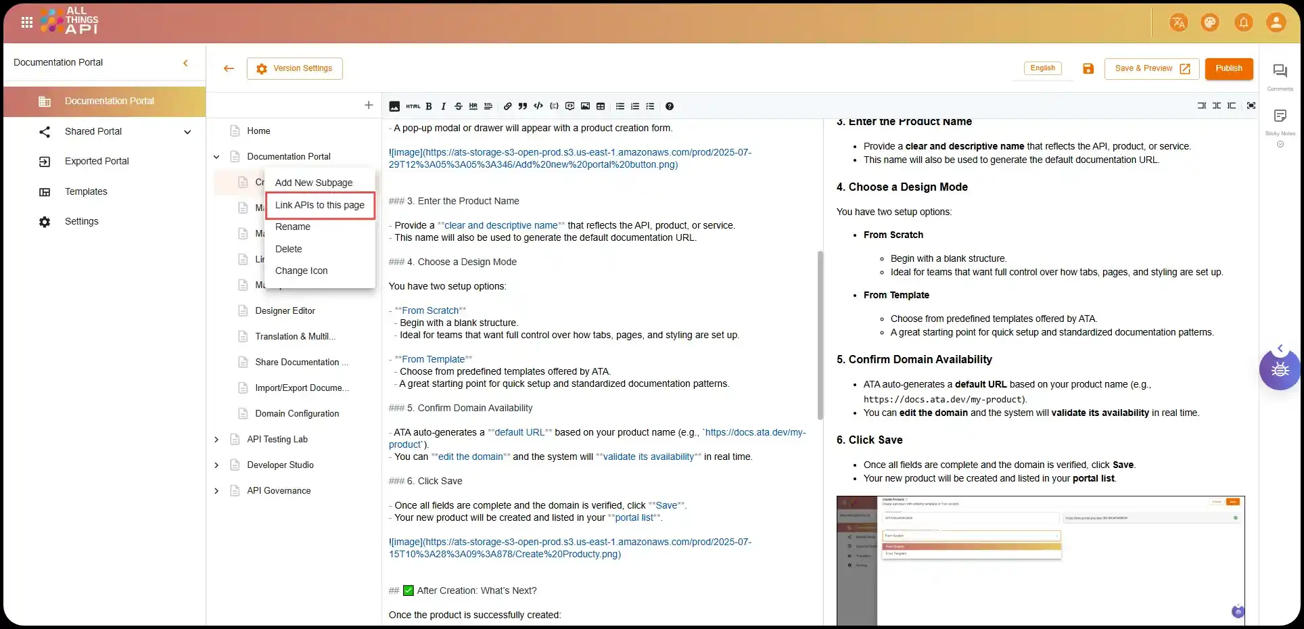Image resolution: width=1304 pixels, height=629 pixels.
Task: Toggle bold formatting in editor toolbar
Action: coord(428,106)
